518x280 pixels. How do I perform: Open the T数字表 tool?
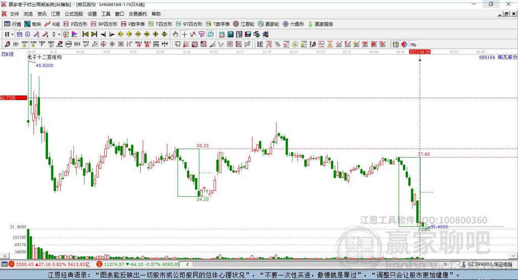tap(218, 24)
